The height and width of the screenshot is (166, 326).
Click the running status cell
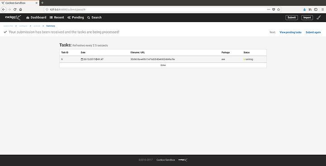click(x=248, y=59)
